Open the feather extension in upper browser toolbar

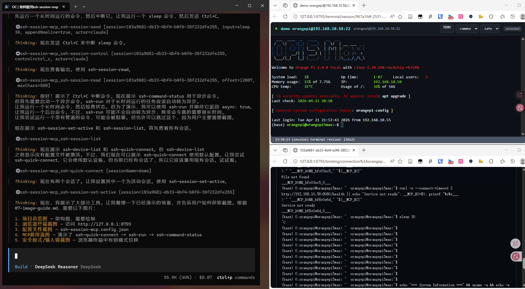[x=430, y=17]
